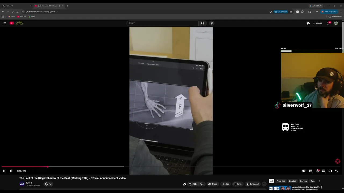Toggle notification bell for IGN channel
Image resolution: width=344 pixels, height=193 pixels.
coord(48,184)
